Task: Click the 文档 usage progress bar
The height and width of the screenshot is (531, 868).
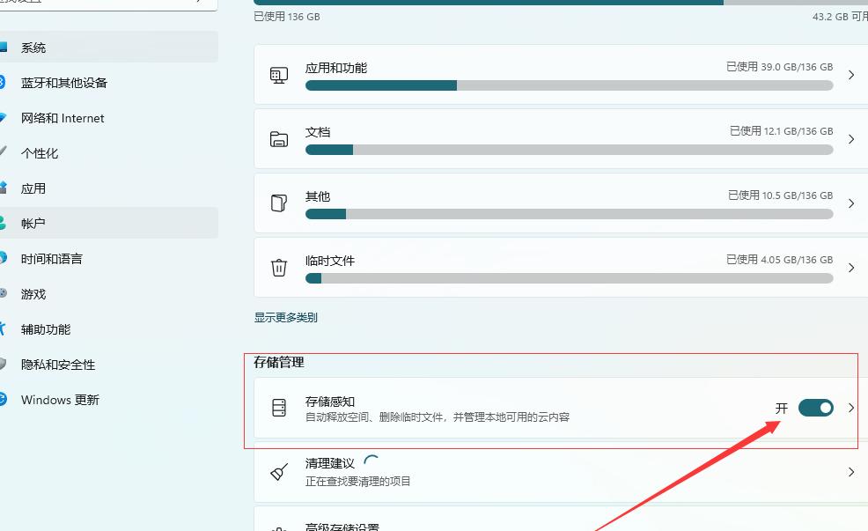Action: (569, 150)
